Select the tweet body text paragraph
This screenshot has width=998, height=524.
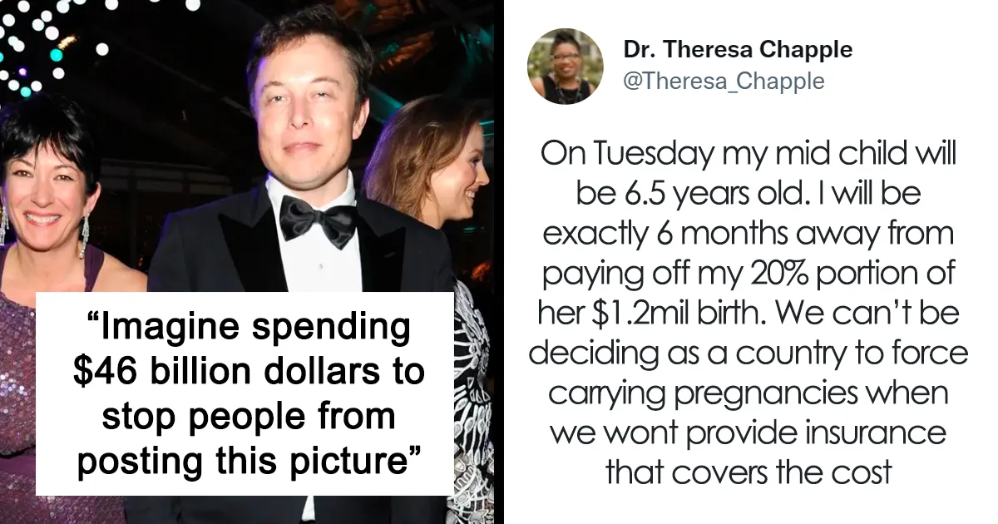click(748, 313)
